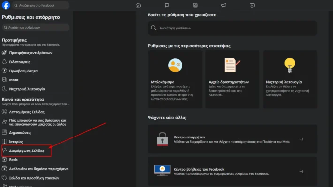Click the Αρχείο δραστηριοτήτων document icon
The width and height of the screenshot is (333, 187).
[230, 65]
